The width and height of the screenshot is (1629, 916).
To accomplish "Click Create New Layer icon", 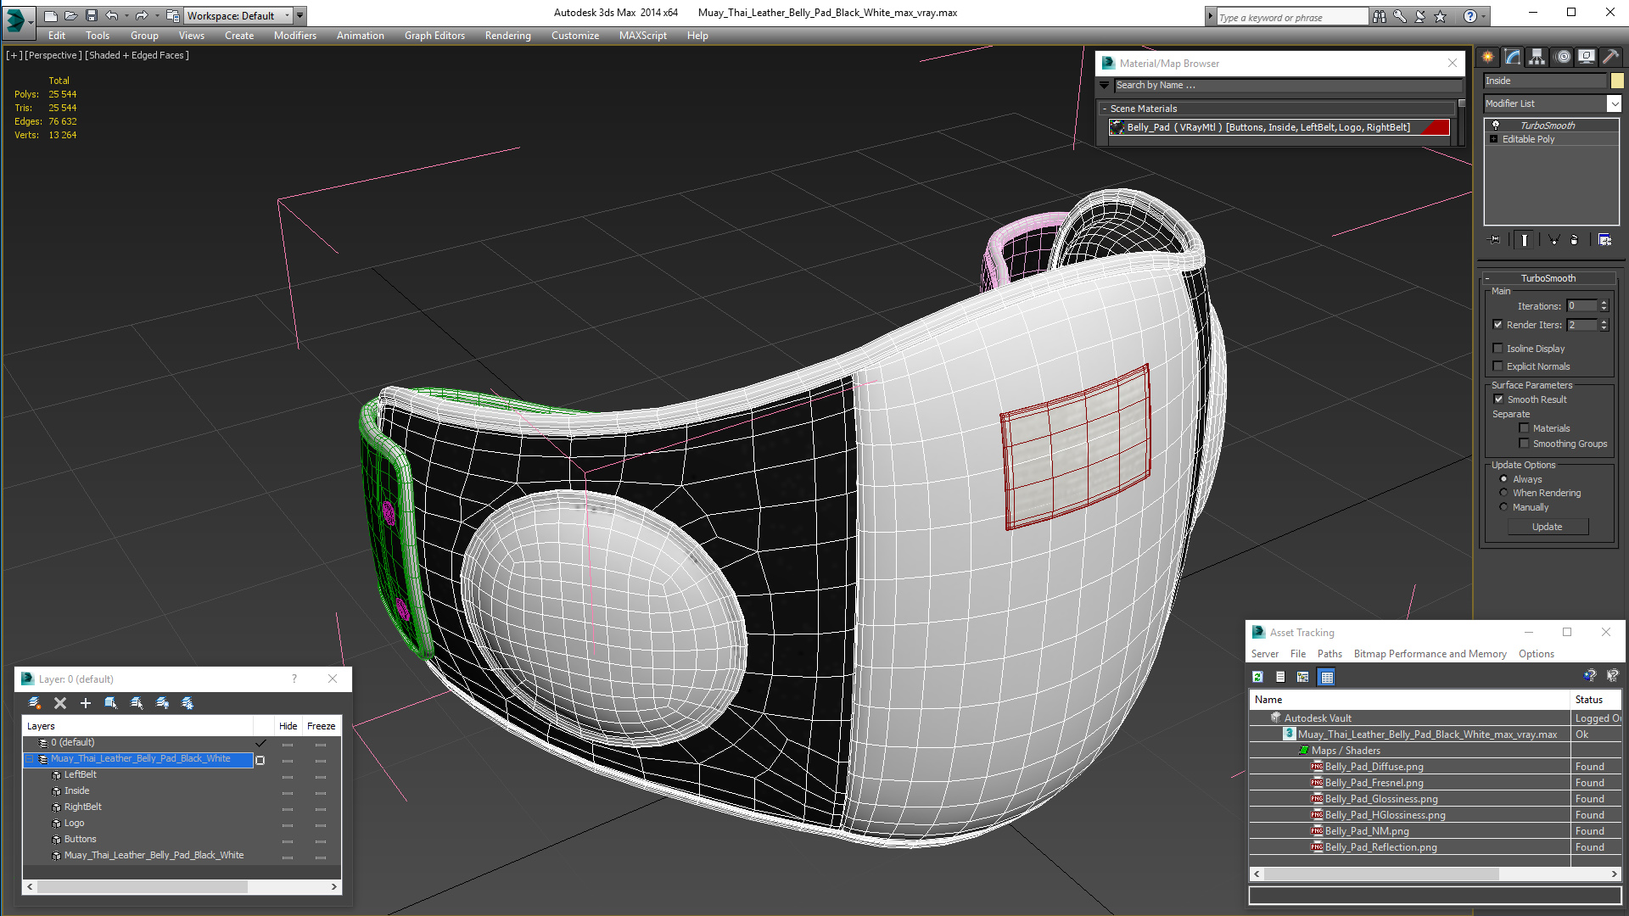I will point(35,703).
